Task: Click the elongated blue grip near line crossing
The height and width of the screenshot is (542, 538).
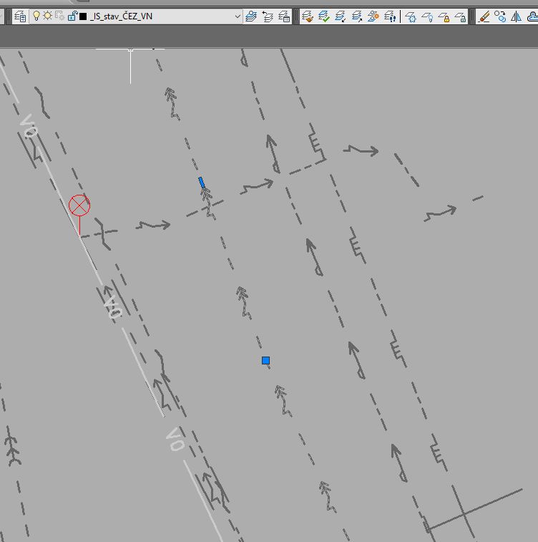Action: click(202, 183)
